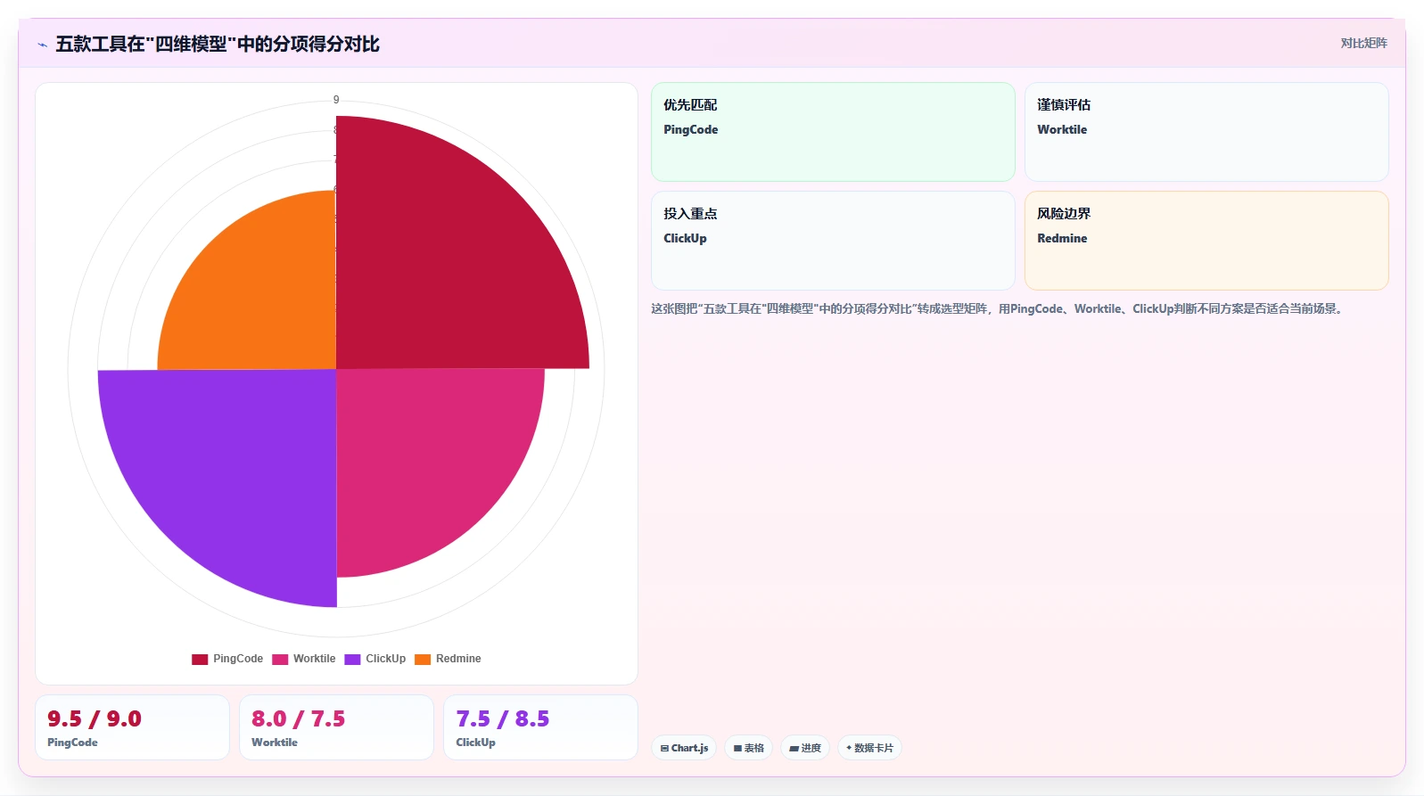Open the 优先匹配 PingCode card
This screenshot has width=1424, height=796.
coord(833,132)
